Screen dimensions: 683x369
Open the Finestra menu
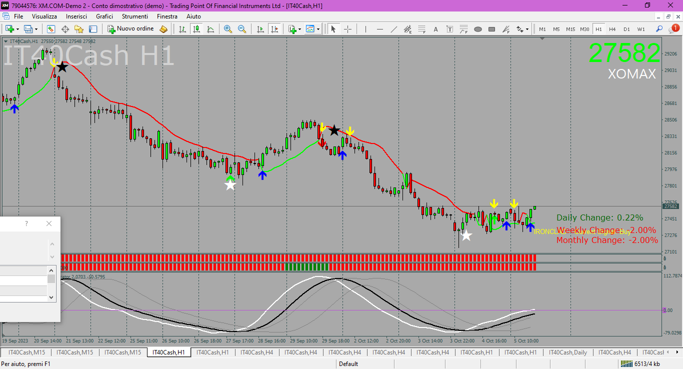(x=167, y=16)
